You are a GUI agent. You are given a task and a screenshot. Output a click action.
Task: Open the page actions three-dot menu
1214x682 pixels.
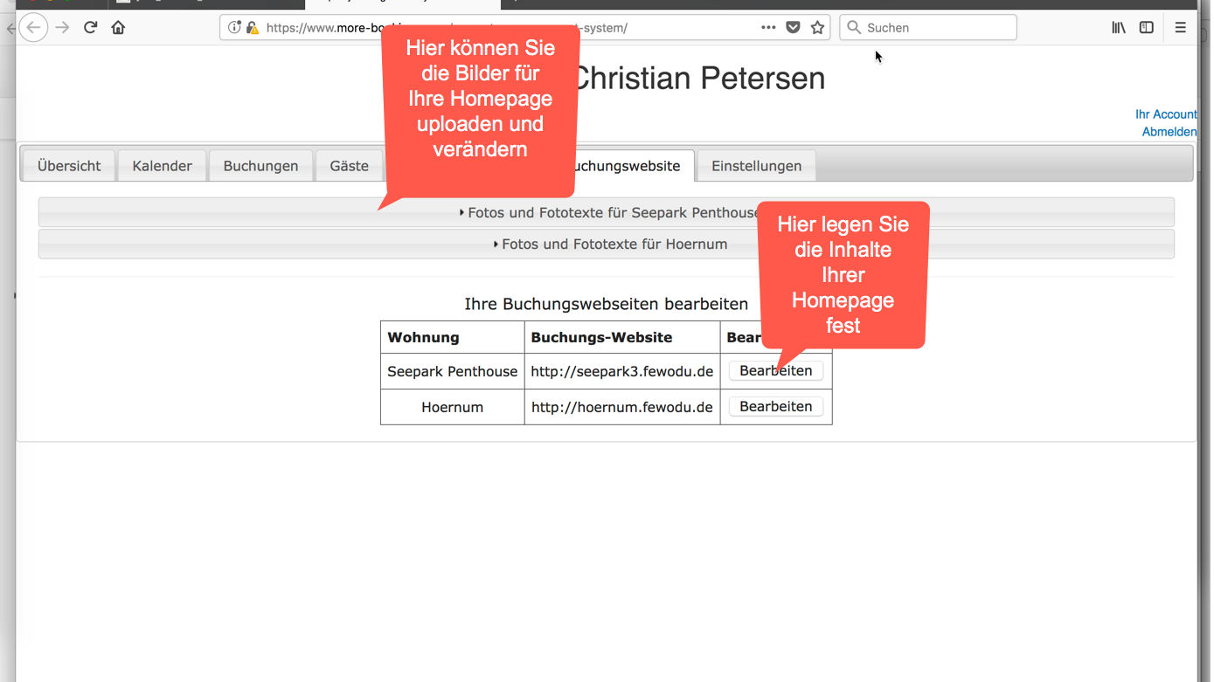[768, 28]
